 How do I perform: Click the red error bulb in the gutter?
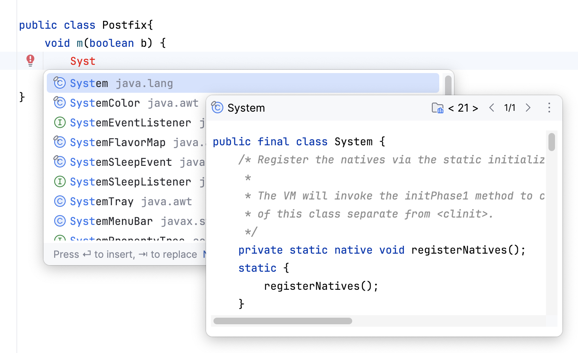coord(30,60)
